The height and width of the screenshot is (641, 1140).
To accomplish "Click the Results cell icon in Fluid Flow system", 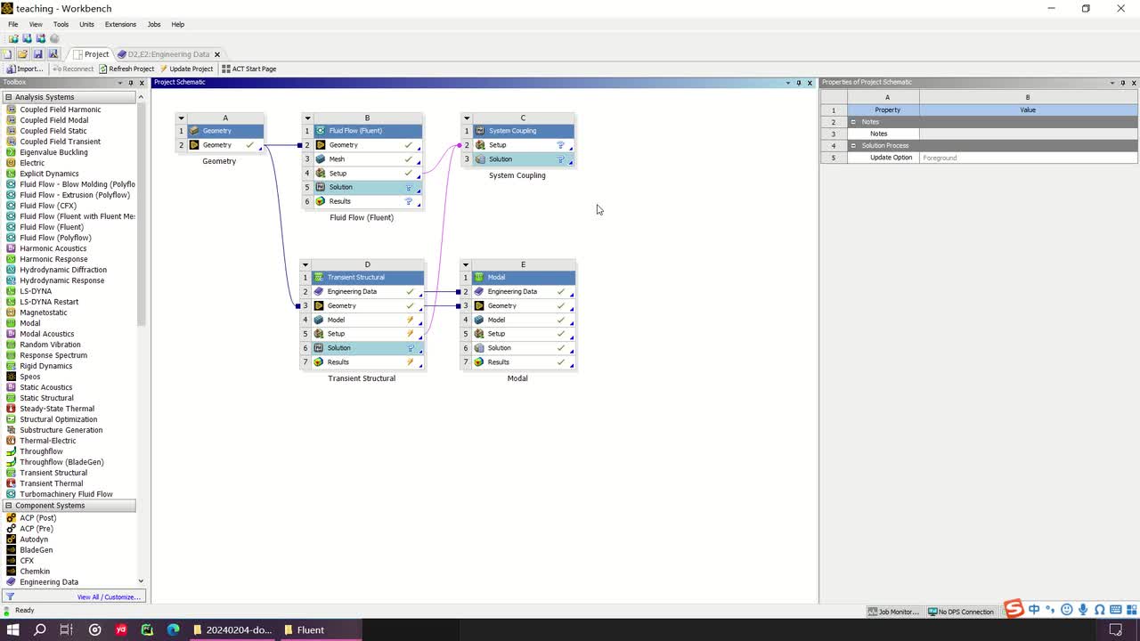I will click(321, 201).
